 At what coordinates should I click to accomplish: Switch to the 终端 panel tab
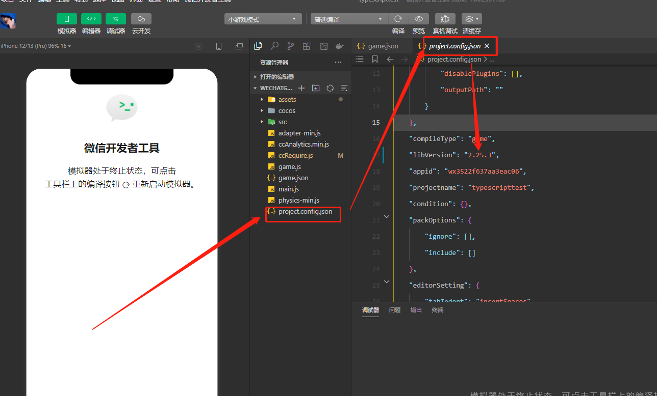point(438,310)
